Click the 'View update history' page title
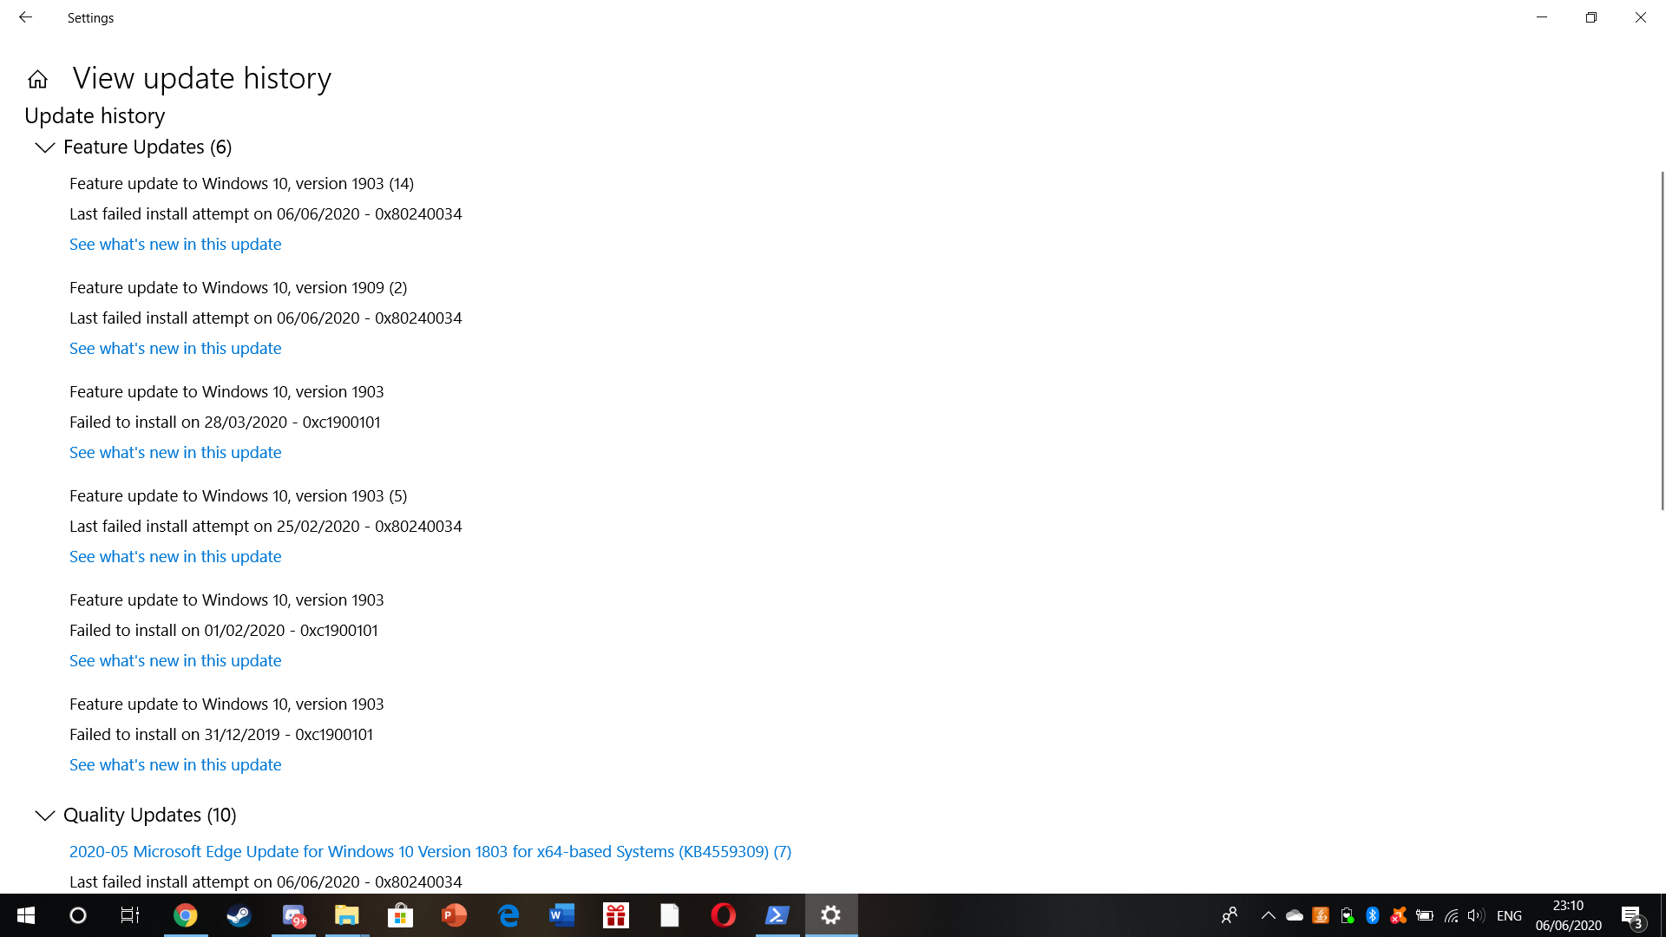Screen dimensions: 1666x937 pyautogui.click(x=202, y=78)
